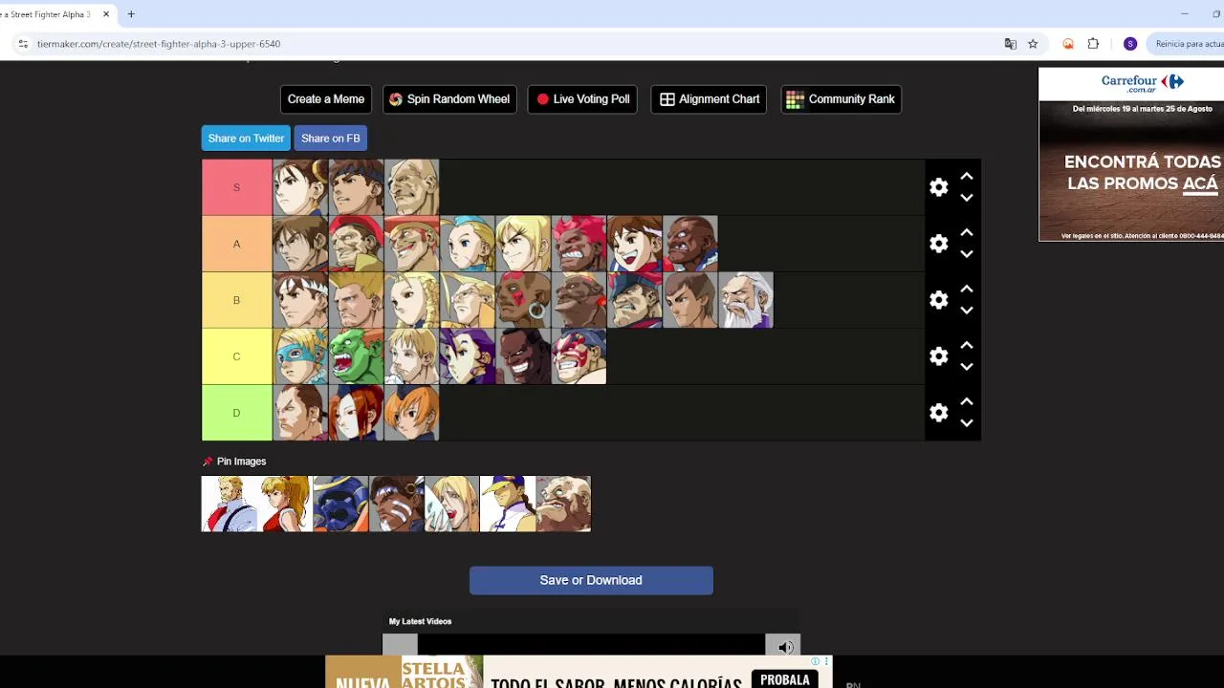Open settings gear for D tier row

click(939, 413)
